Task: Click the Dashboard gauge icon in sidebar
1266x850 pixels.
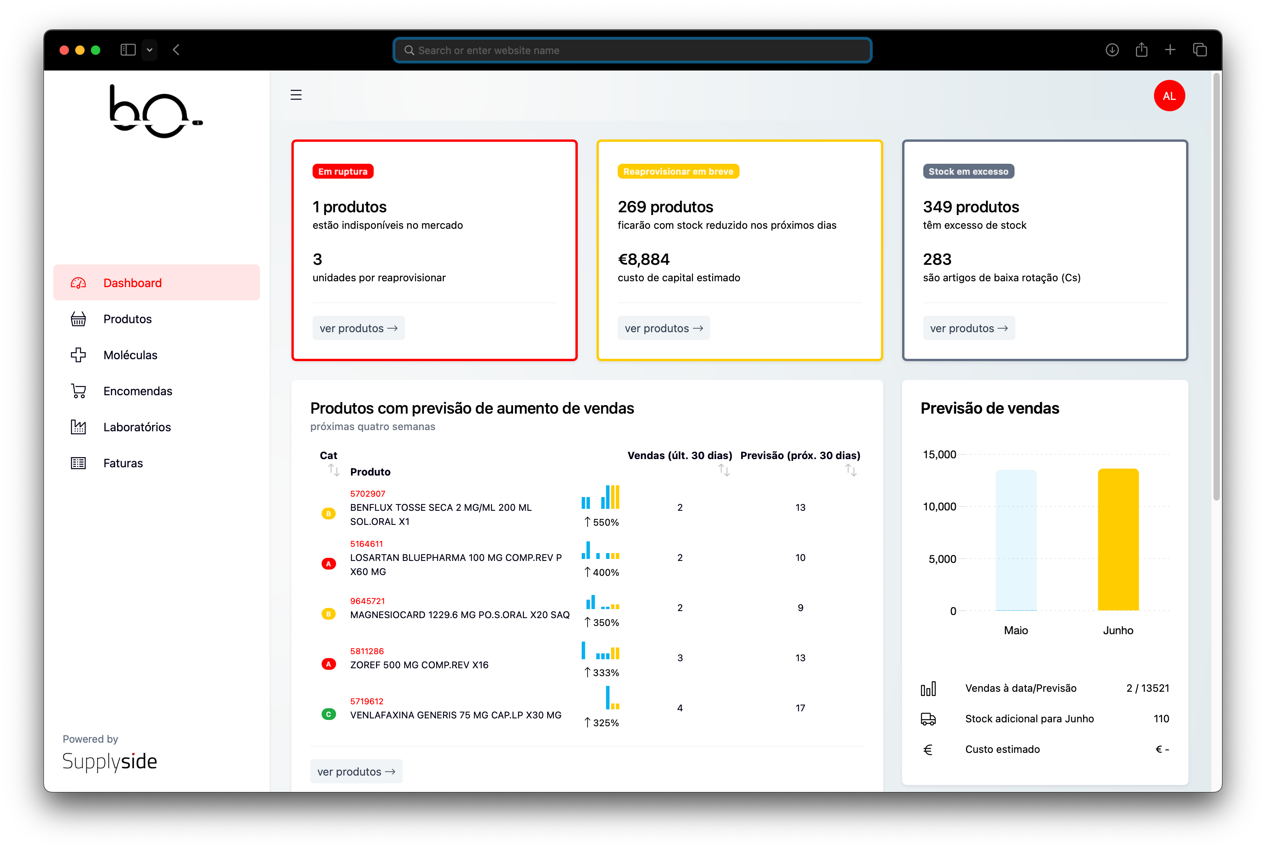Action: [x=79, y=283]
